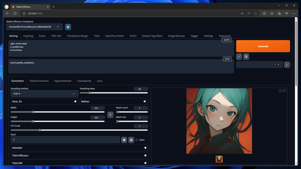
Task: Adjust the CFG Scale slider
Action: click(79, 130)
